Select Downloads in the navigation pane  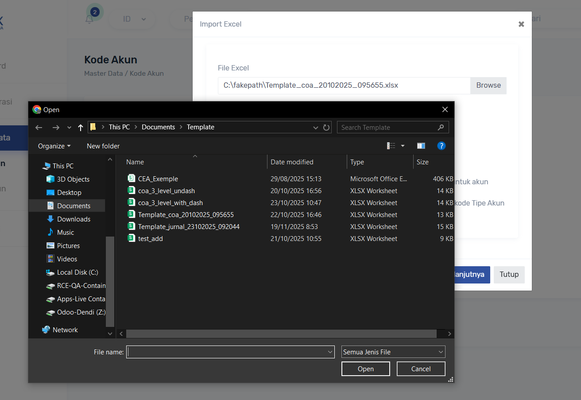tap(74, 219)
